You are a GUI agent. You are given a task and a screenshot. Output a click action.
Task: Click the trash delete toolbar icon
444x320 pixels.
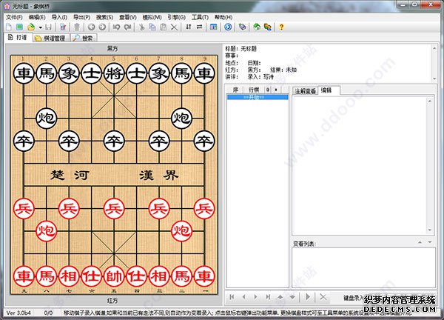77,27
